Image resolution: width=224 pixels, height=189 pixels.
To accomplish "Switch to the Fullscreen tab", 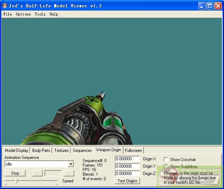I will pyautogui.click(x=133, y=150).
